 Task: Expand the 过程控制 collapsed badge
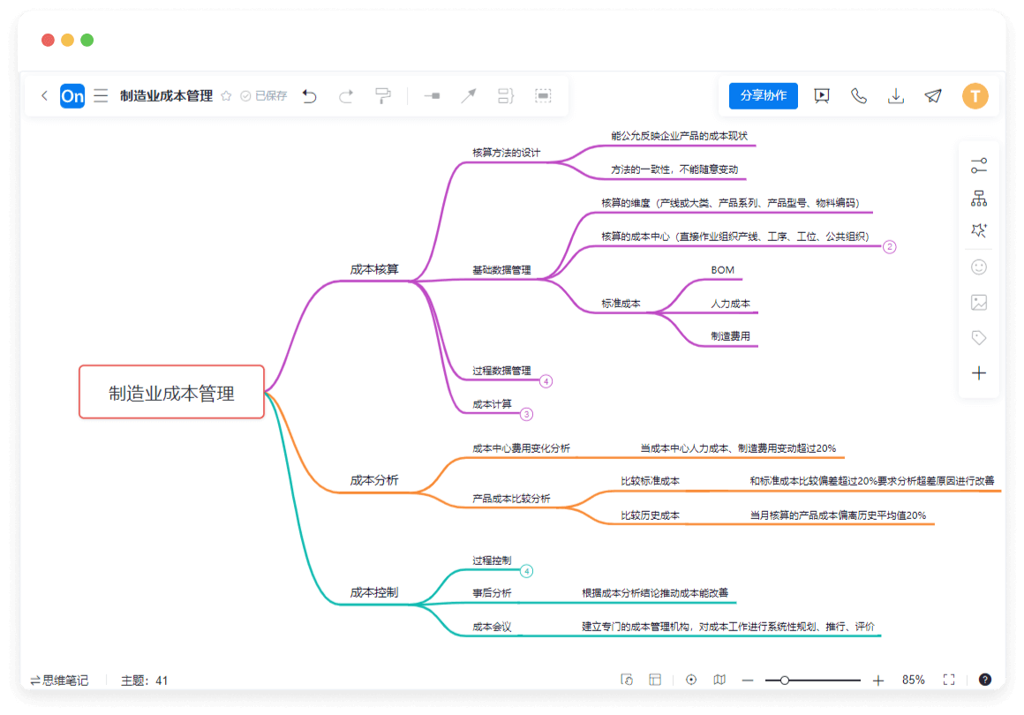click(527, 571)
